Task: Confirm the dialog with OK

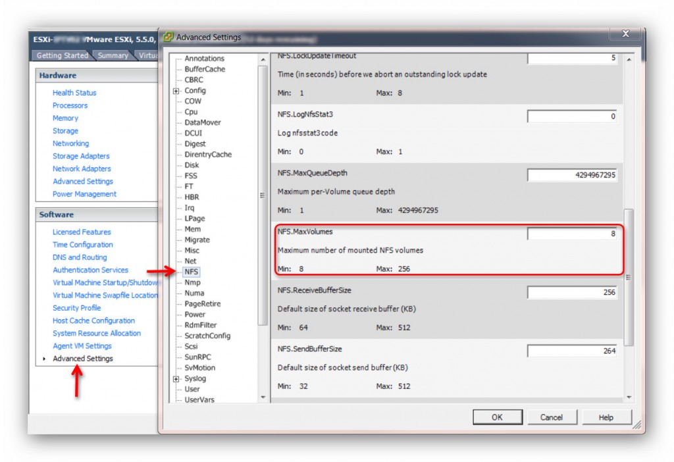Action: tap(498, 417)
